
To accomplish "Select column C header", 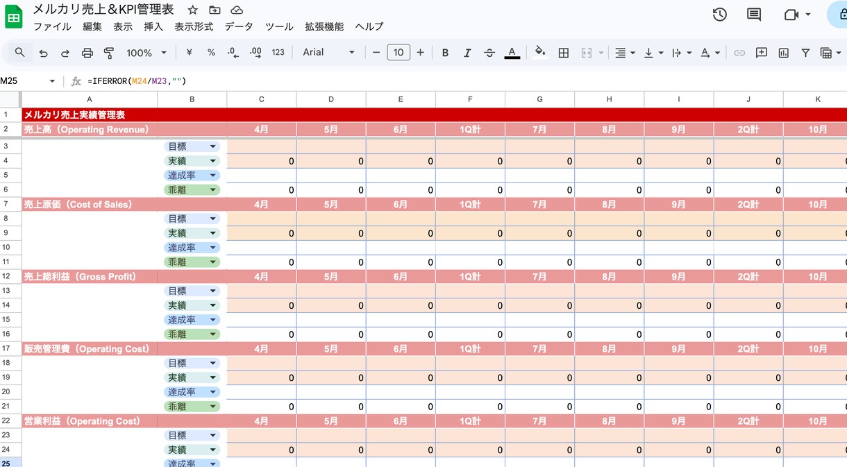I will click(x=262, y=99).
